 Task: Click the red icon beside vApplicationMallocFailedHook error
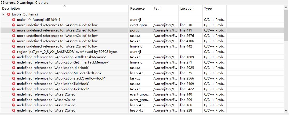(14, 73)
